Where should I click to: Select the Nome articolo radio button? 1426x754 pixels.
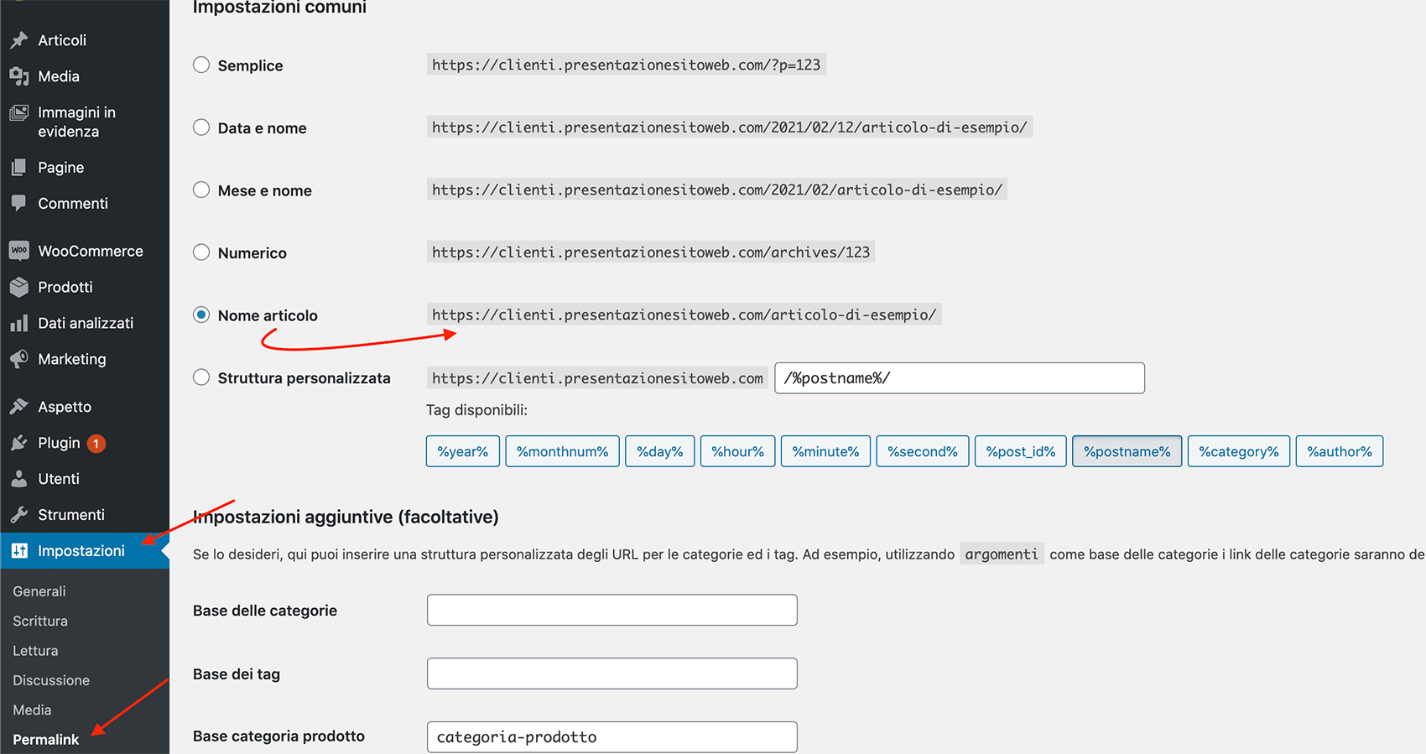coord(201,315)
